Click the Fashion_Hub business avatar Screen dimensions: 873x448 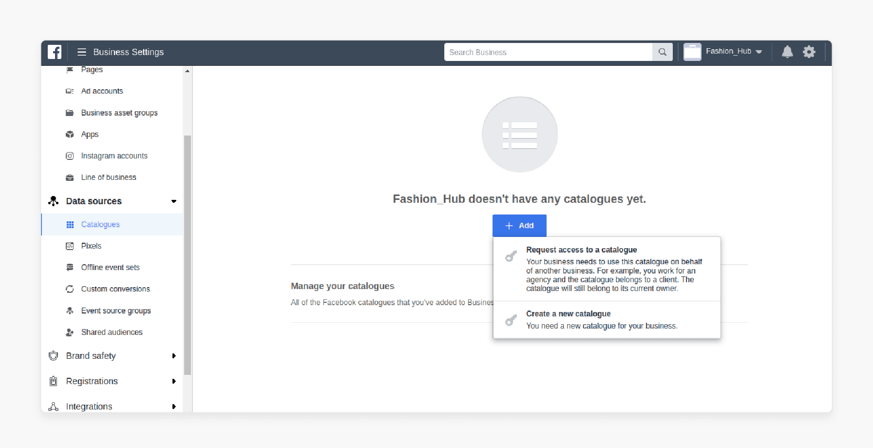coord(692,52)
